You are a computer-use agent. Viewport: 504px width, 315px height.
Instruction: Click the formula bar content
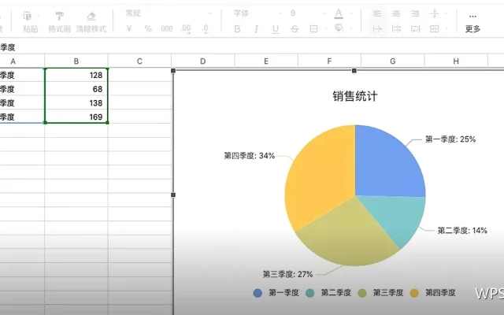(8, 47)
